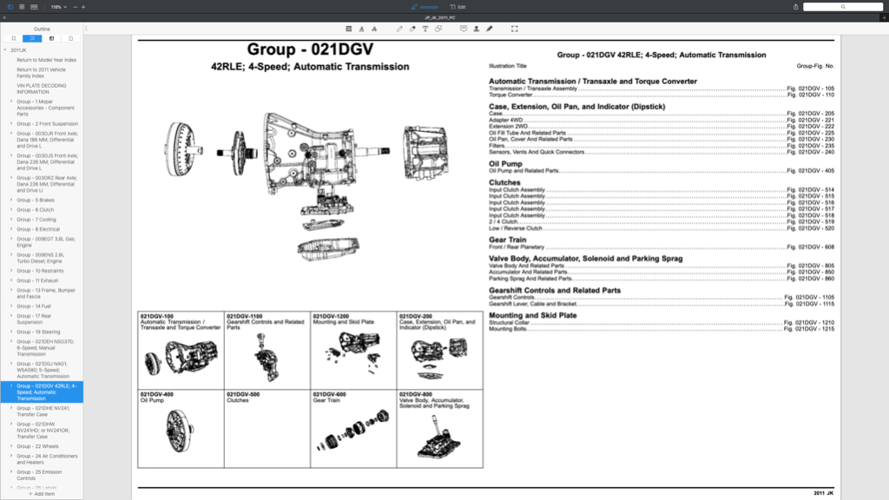889x500 pixels.
Task: Zoom in with the plus button
Action: pos(83,7)
